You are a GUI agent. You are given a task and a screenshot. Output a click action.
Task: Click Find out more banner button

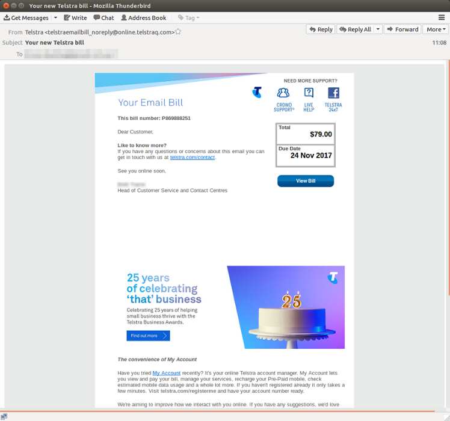[x=148, y=336]
